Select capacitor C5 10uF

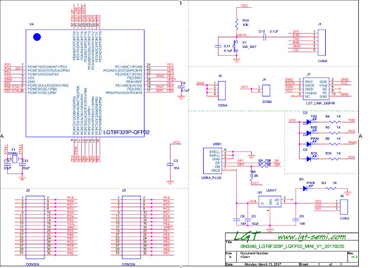pos(248,220)
